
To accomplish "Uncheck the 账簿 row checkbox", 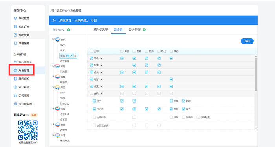I will pyautogui.click(x=92, y=65).
